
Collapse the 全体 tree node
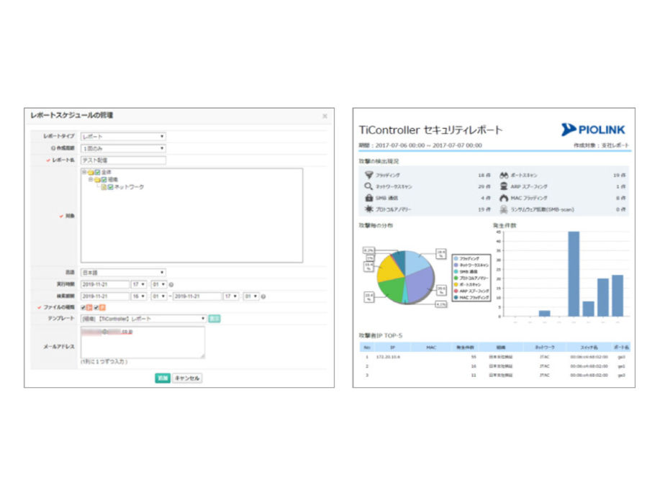(84, 172)
